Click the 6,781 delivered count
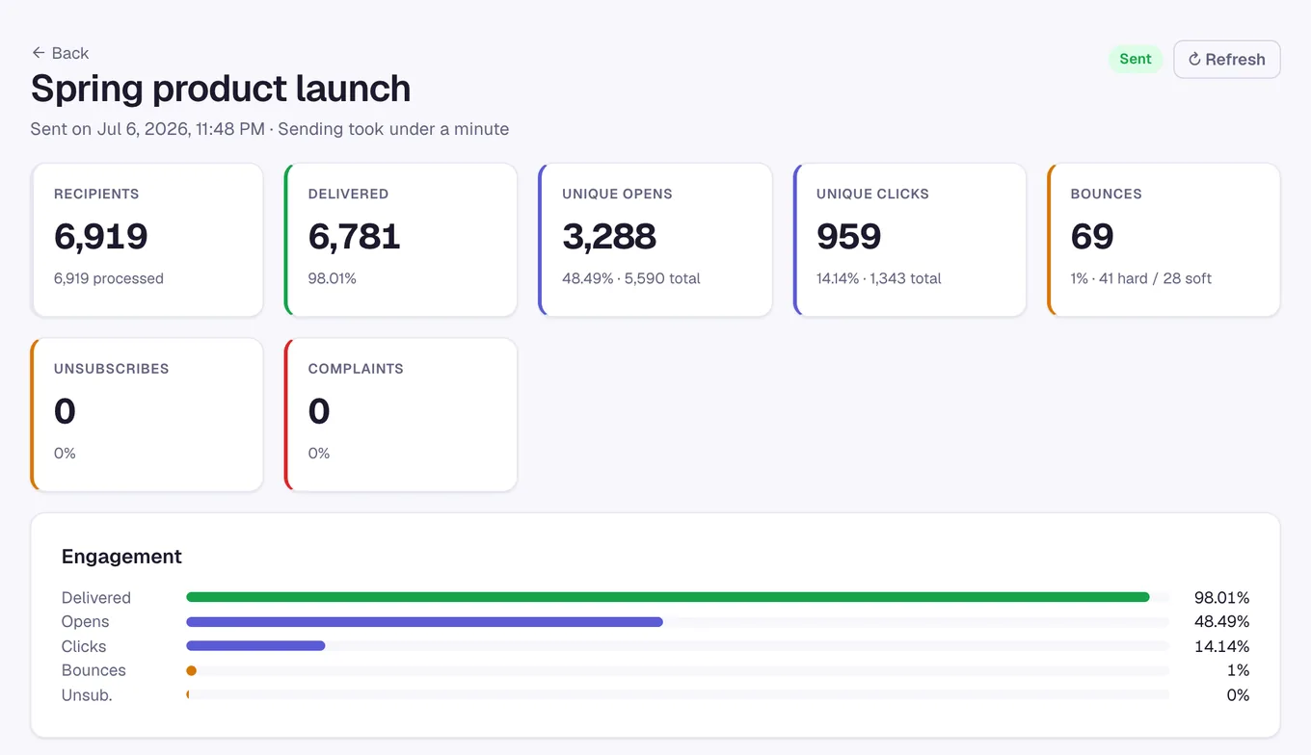Image resolution: width=1311 pixels, height=755 pixels. click(354, 236)
